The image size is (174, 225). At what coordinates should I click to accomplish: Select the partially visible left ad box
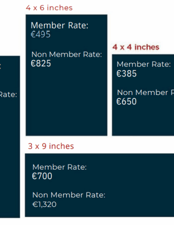click(x=10, y=137)
